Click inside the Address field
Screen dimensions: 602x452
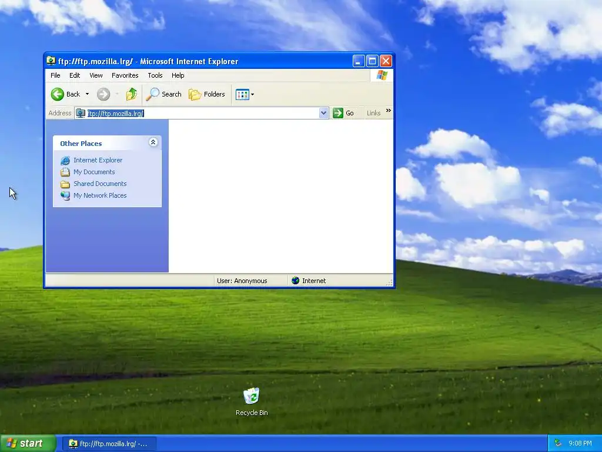202,113
